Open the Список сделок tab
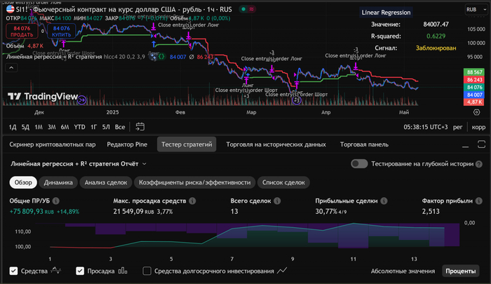This screenshot has width=491, height=284. [283, 182]
